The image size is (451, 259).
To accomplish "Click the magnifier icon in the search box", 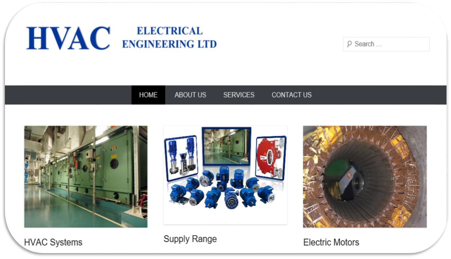I will 349,44.
